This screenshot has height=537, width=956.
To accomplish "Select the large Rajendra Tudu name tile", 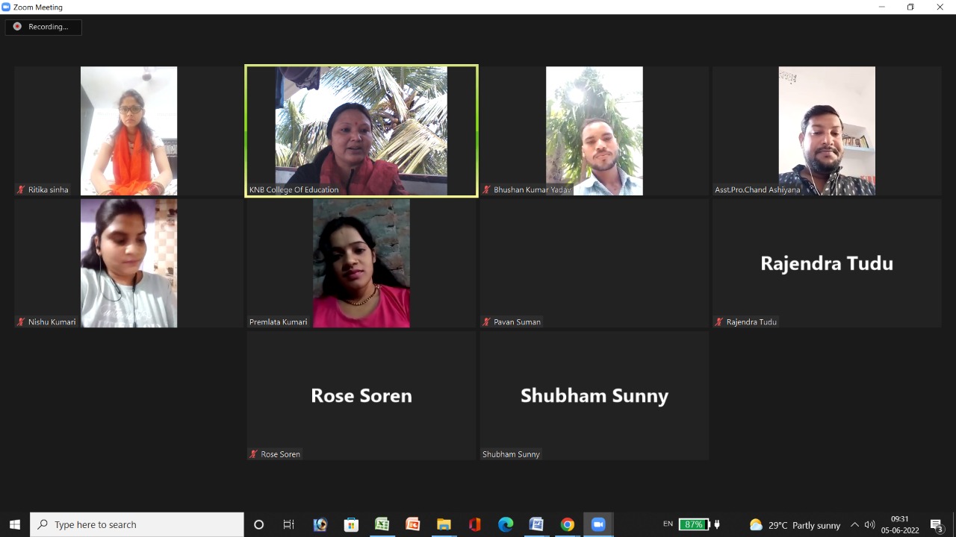I will coord(827,263).
